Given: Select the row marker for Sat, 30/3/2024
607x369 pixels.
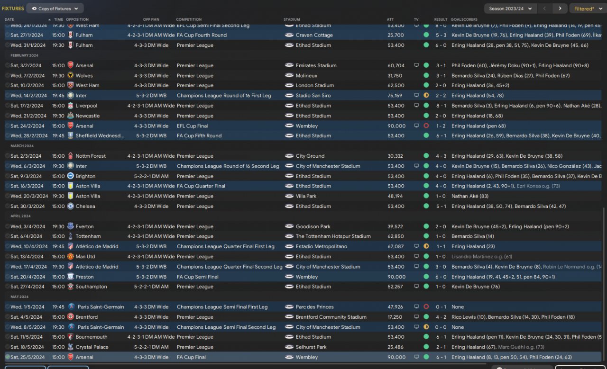Looking at the screenshot, I should (7, 206).
